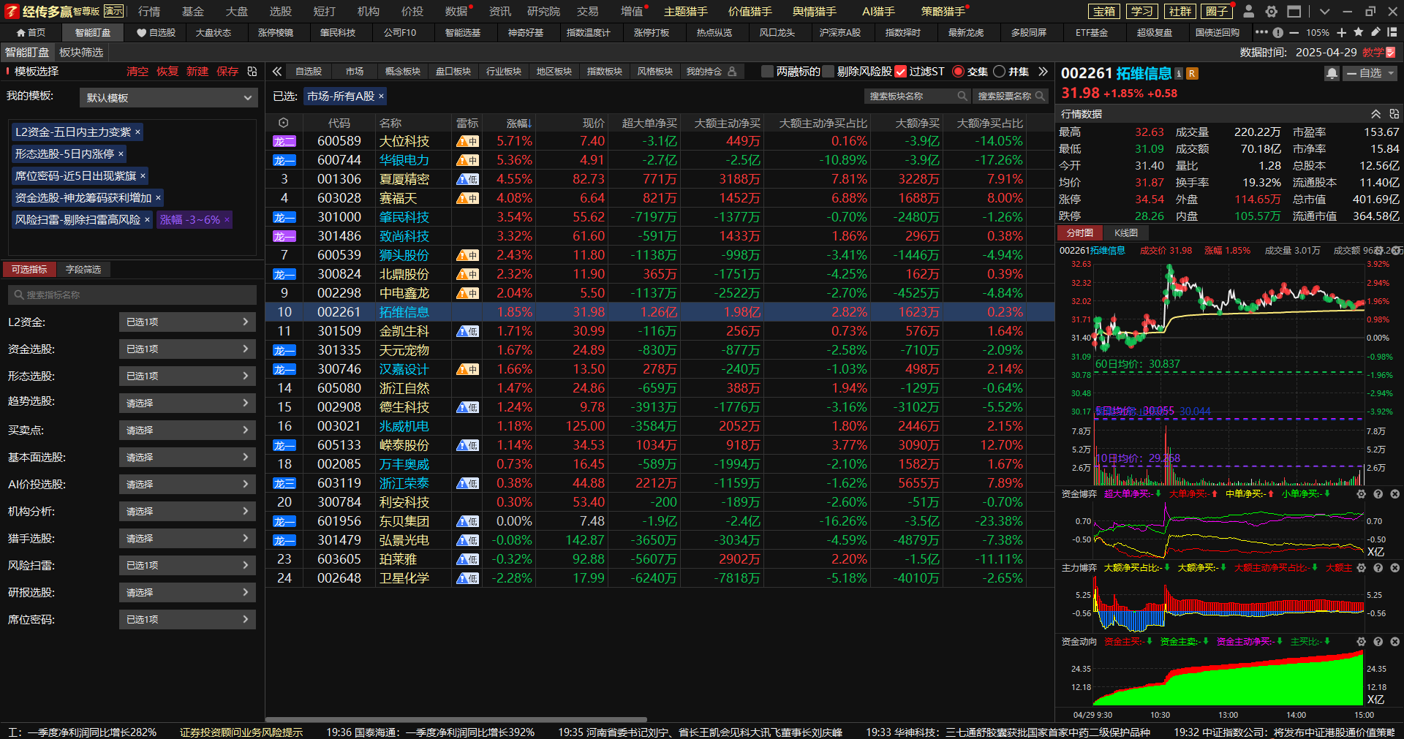Screen dimensions: 1404x739
Task: Expand the AI价投选股 请选择 selector
Action: pos(187,484)
